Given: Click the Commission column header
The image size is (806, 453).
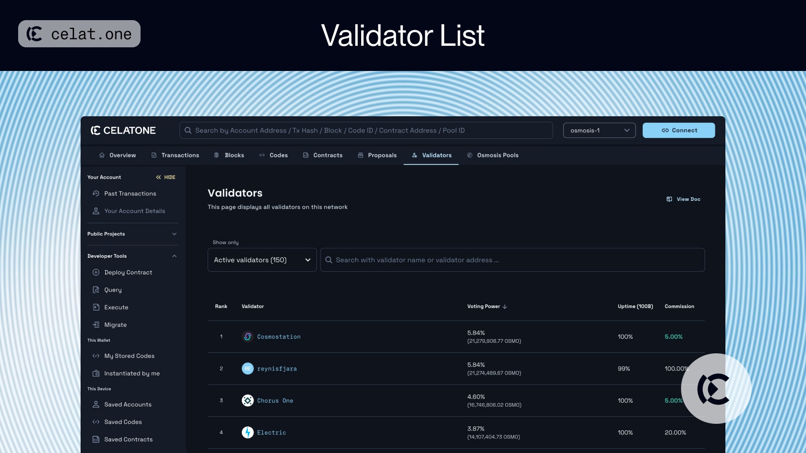Looking at the screenshot, I should point(679,307).
